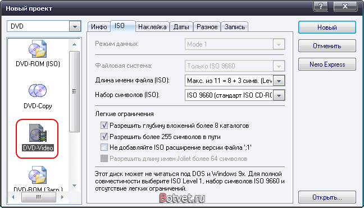This screenshot has width=364, height=208.
Task: Toggle 'Разрешить глубину вложений более 8 каталогов'
Action: [104, 126]
